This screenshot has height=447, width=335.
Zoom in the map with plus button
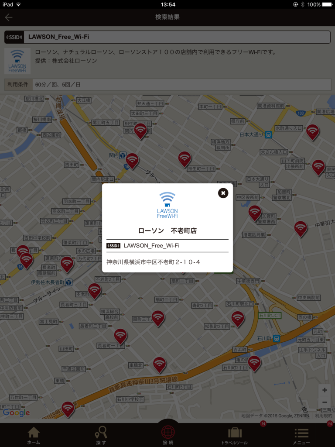pyautogui.click(x=325, y=390)
